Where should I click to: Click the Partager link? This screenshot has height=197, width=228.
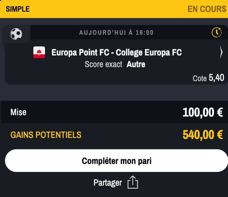pos(108,183)
